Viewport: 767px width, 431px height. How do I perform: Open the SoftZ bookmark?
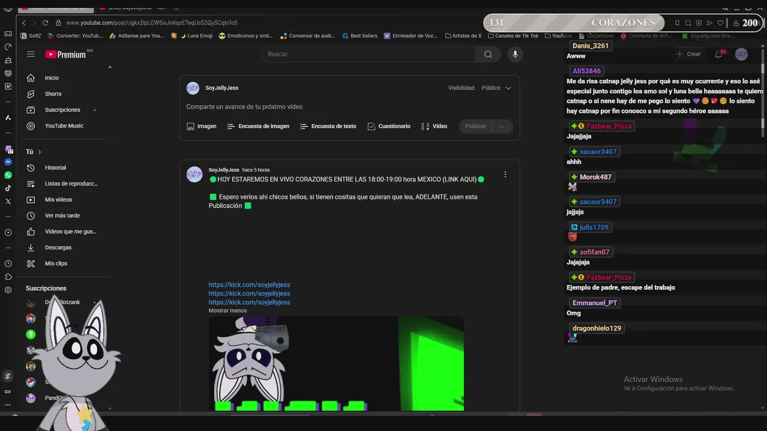31,36
